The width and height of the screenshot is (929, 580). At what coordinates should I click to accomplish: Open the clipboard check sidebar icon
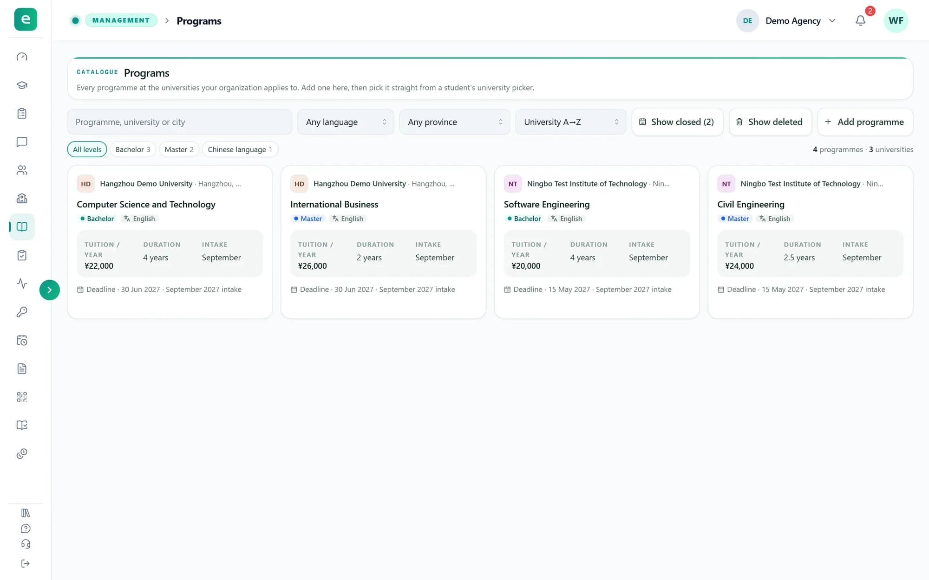(22, 255)
